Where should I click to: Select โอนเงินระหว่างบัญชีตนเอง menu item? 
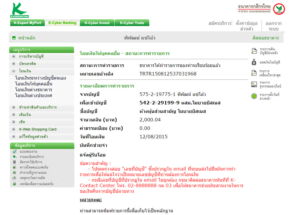coord(40,78)
